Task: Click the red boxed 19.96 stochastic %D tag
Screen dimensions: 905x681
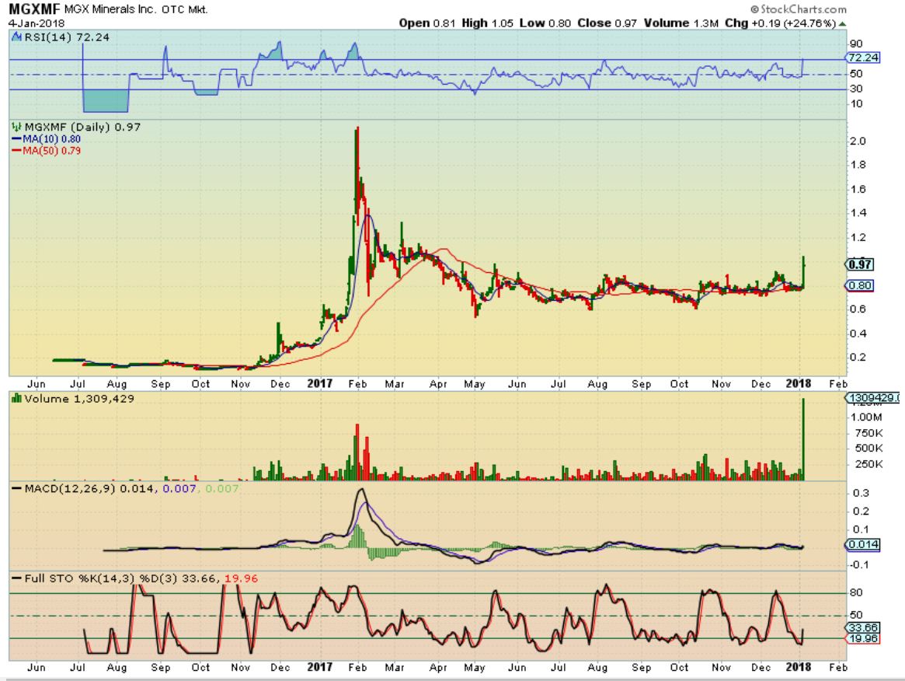Action: pos(864,639)
